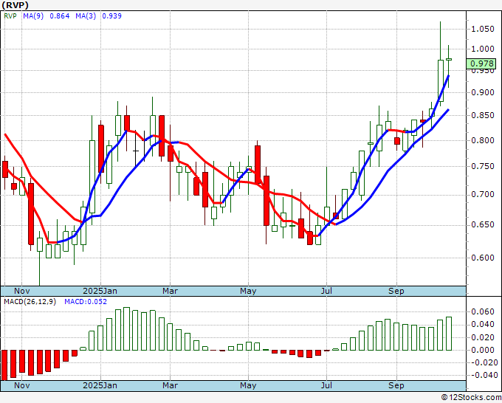Click the 0.800 price axis label
The image size is (502, 403).
(481, 140)
